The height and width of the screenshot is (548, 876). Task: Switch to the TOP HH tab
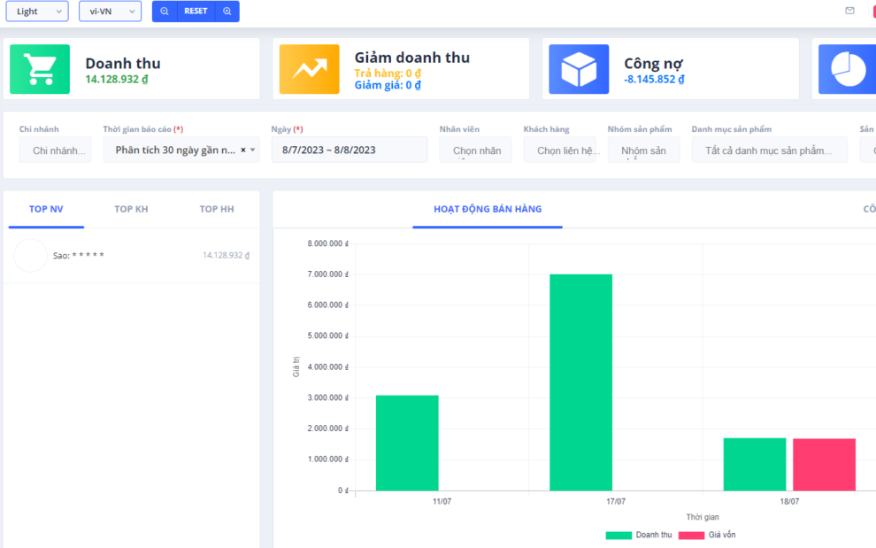217,209
